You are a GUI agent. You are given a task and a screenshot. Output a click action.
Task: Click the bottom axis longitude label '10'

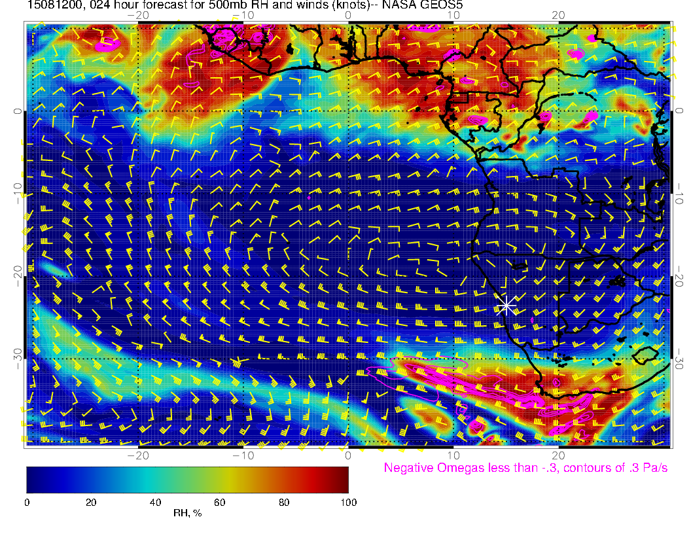tap(453, 455)
